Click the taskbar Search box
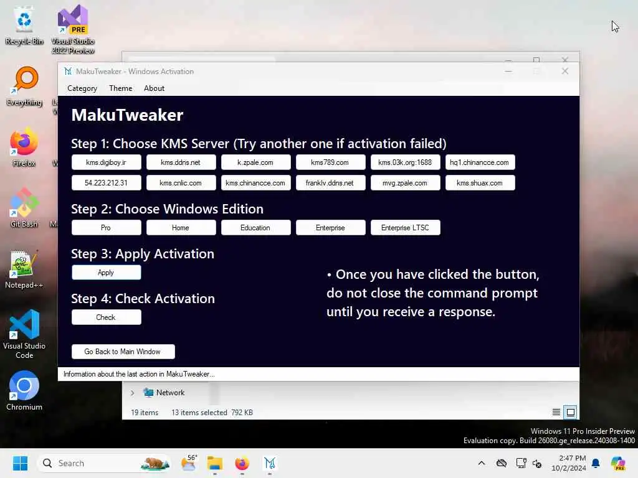Screen dimensions: 638x478 tap(104, 463)
